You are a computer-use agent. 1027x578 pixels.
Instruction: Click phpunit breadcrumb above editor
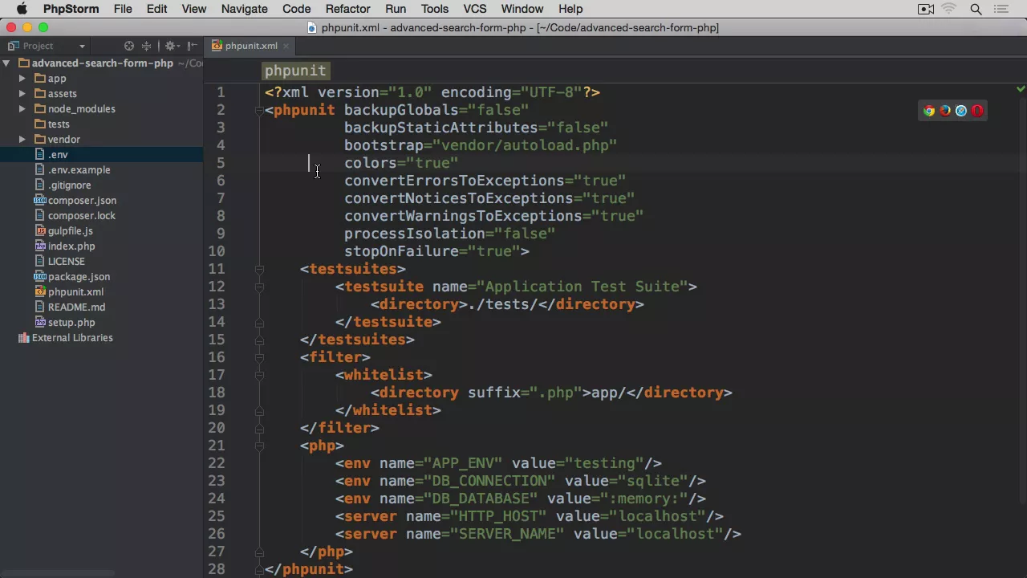(295, 71)
